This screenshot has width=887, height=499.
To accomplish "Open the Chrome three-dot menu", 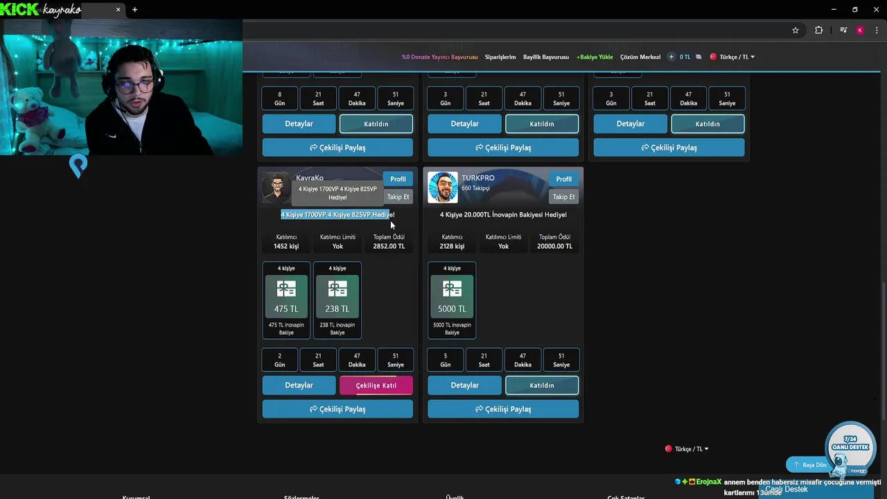I will click(877, 30).
